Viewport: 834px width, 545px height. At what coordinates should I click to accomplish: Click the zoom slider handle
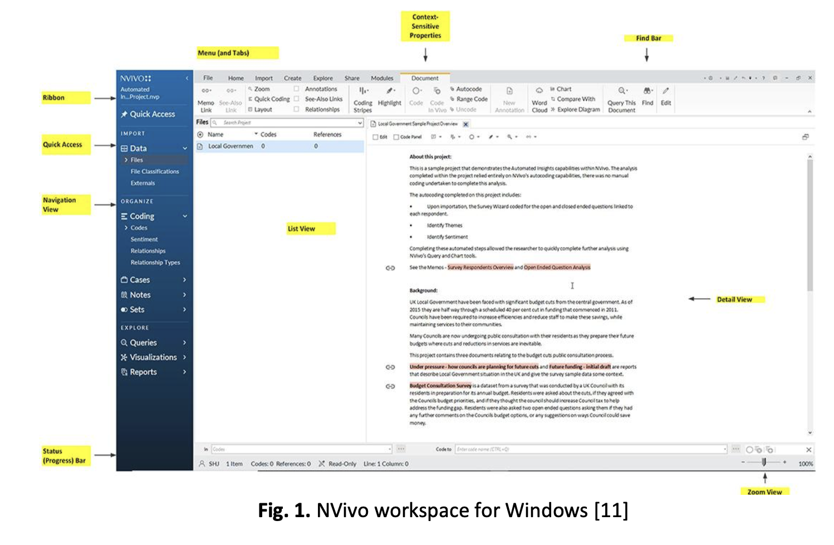coord(764,462)
